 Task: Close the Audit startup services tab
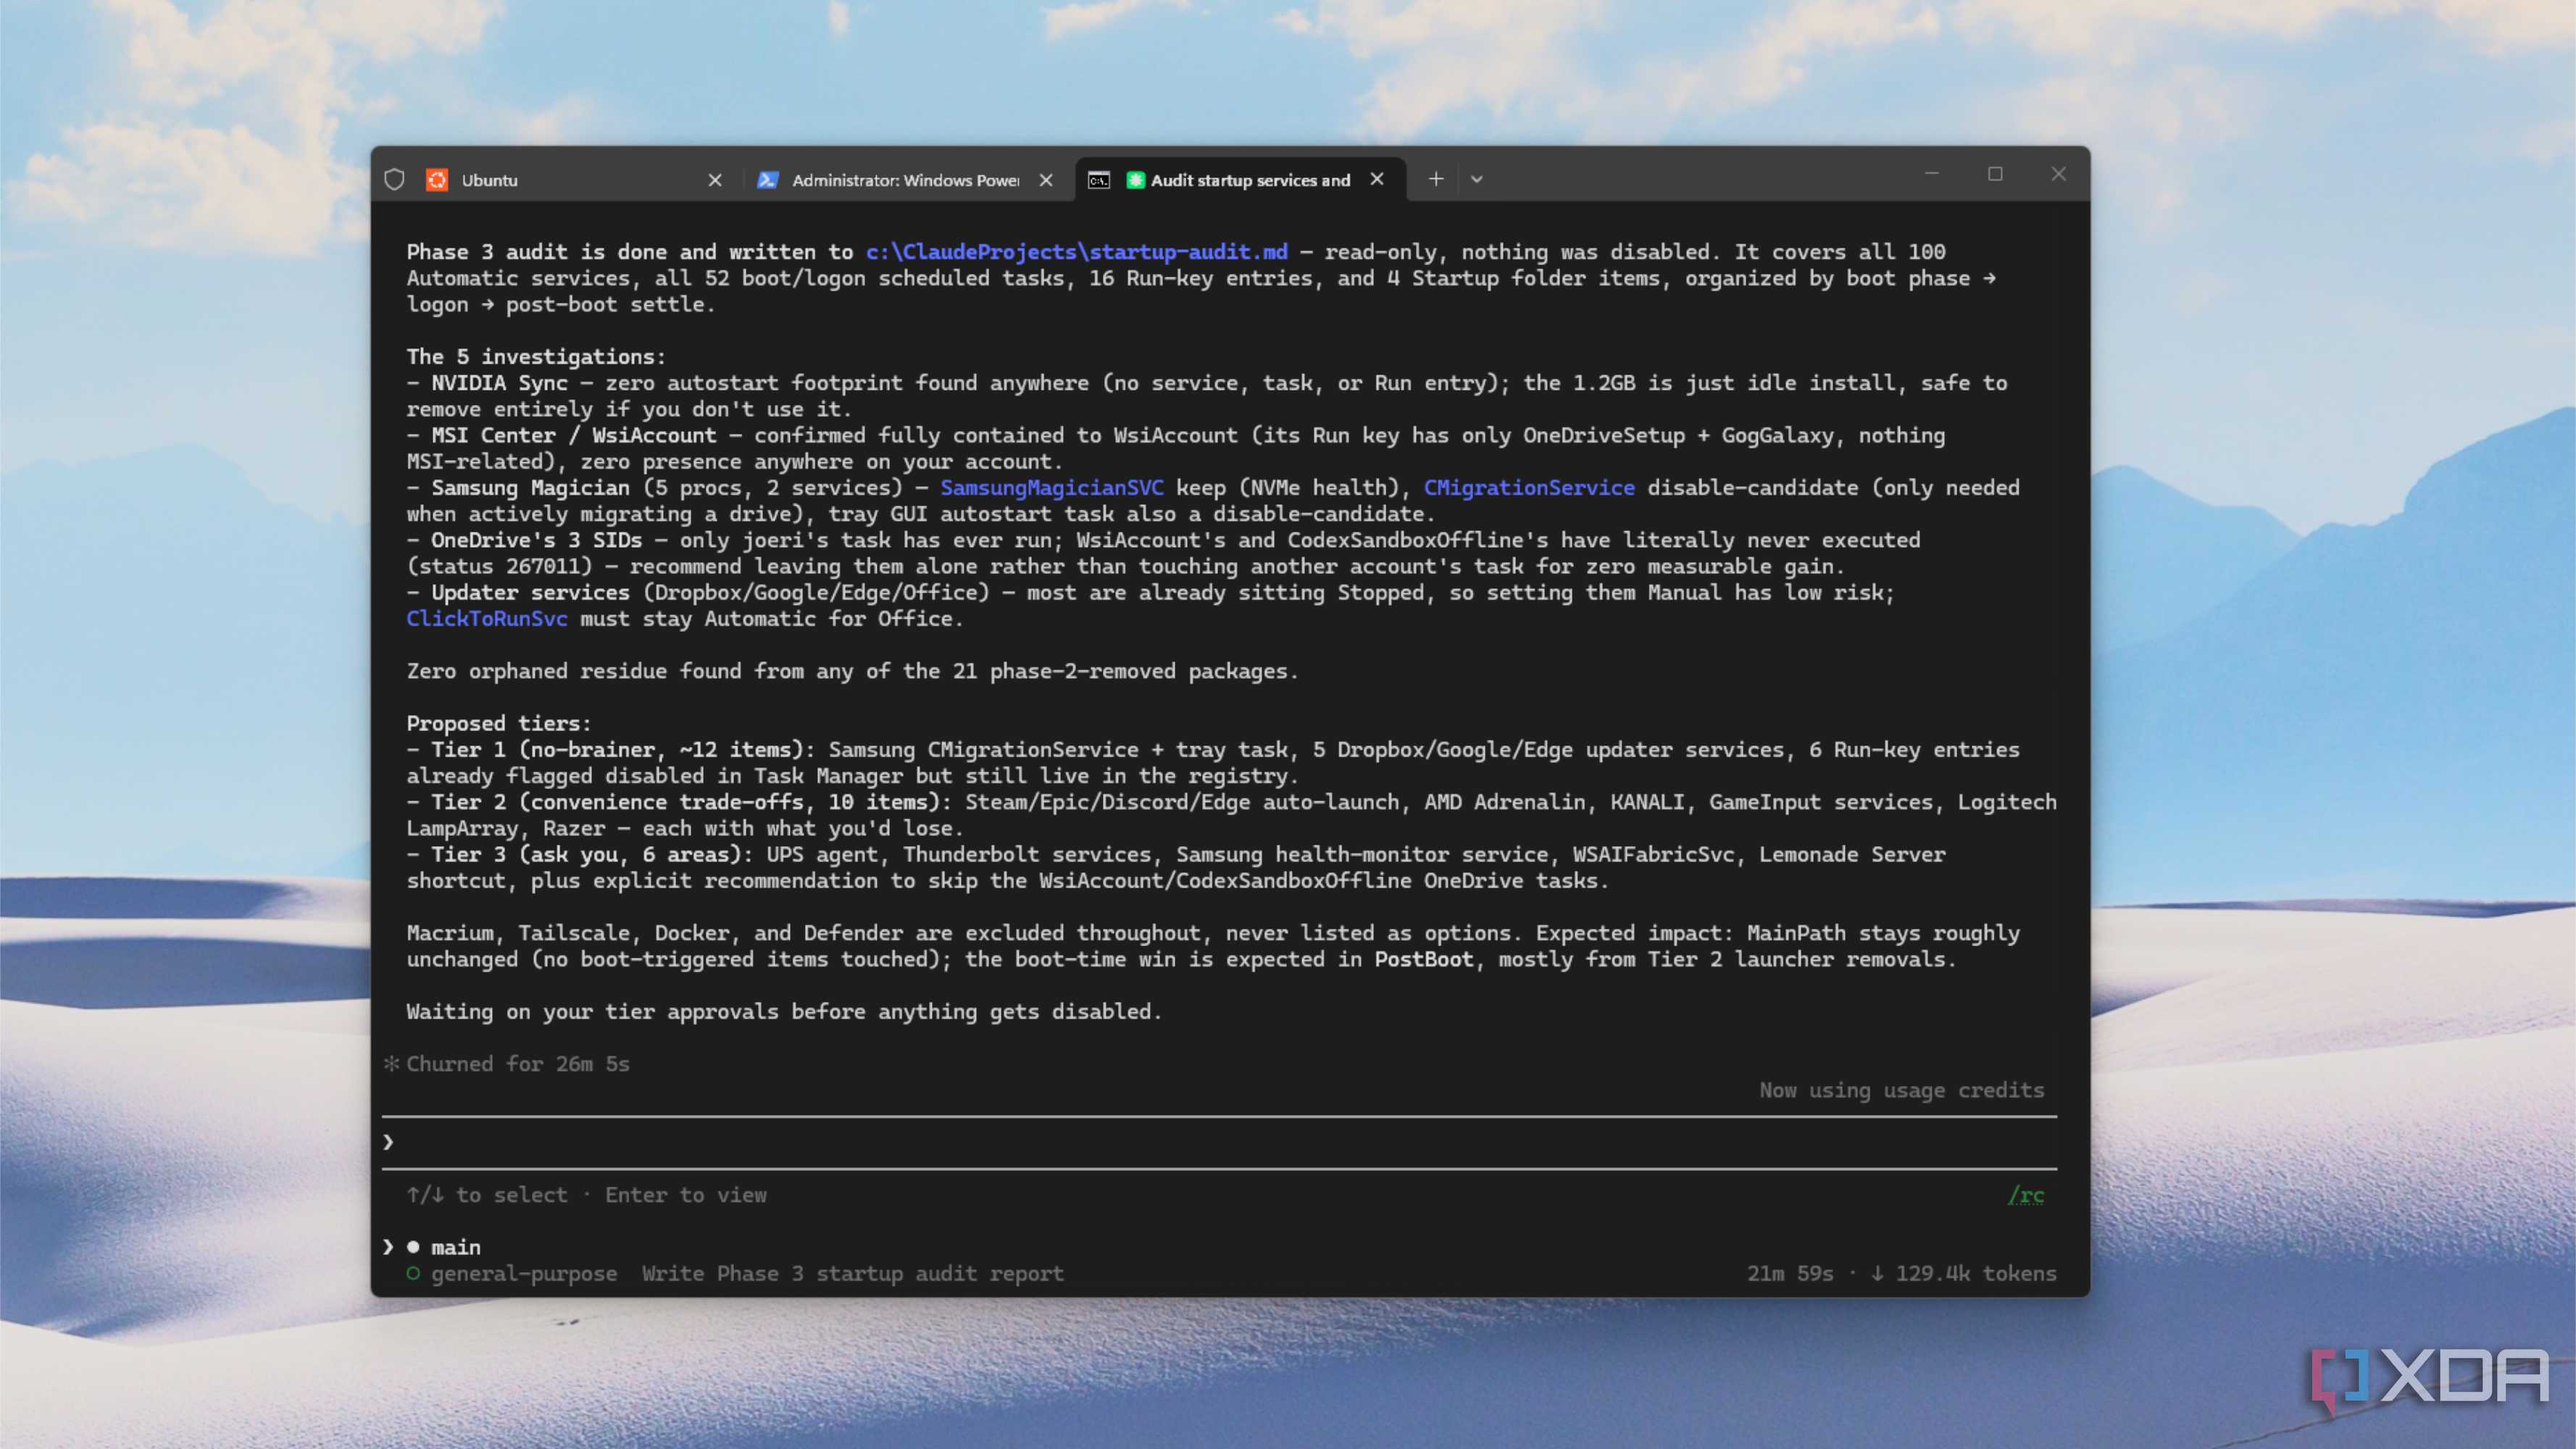point(1377,179)
